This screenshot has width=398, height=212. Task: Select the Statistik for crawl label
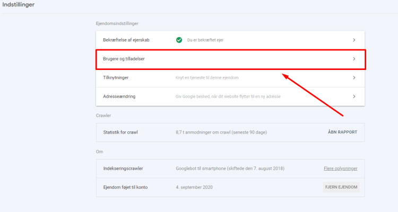click(x=120, y=131)
